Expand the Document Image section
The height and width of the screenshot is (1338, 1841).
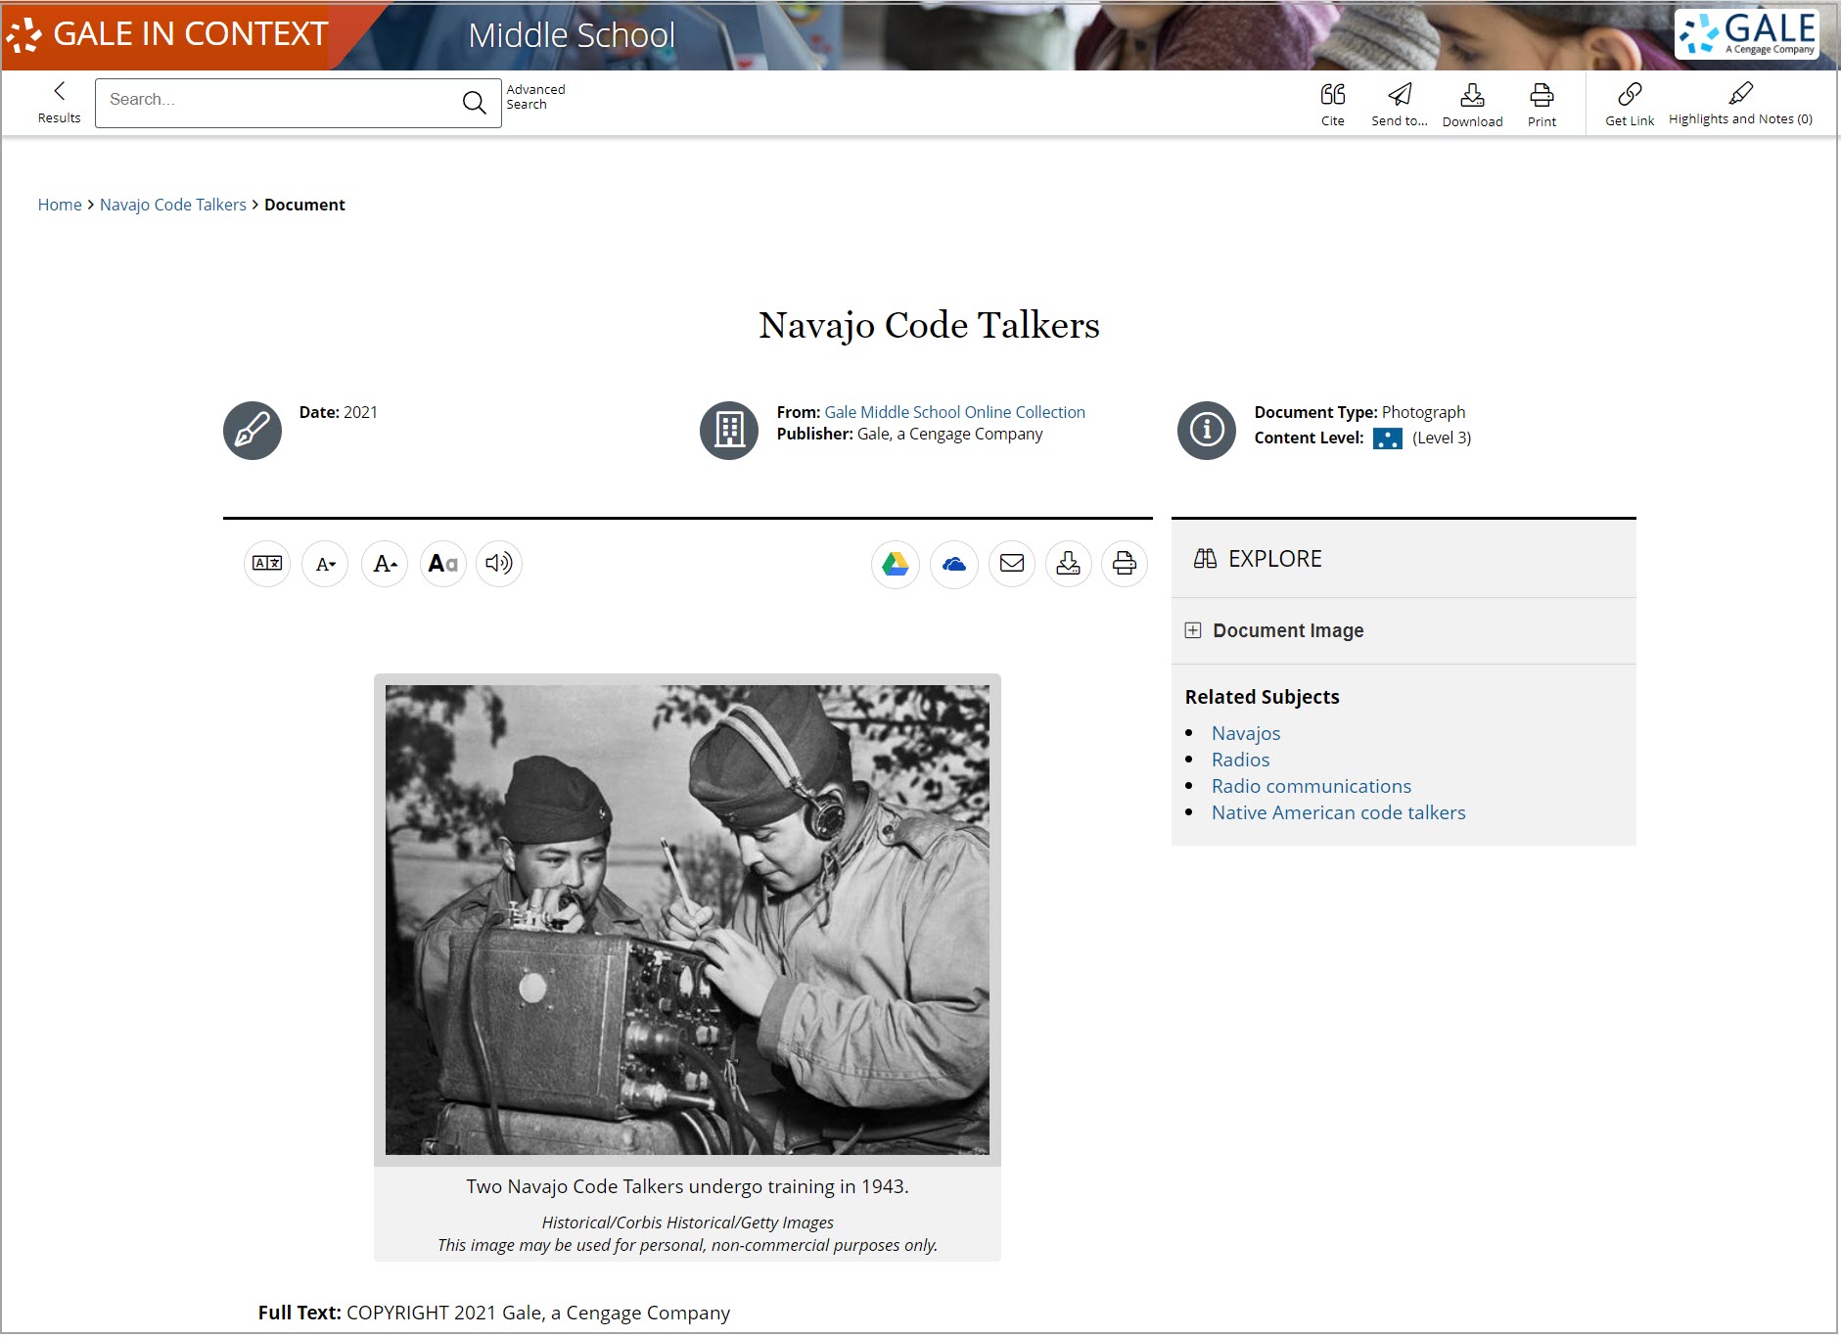[x=1193, y=630]
